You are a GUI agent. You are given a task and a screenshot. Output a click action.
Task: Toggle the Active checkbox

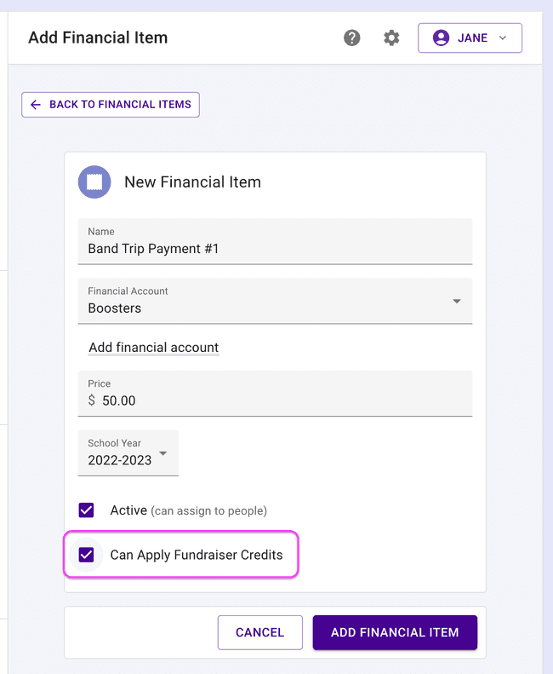(x=86, y=510)
